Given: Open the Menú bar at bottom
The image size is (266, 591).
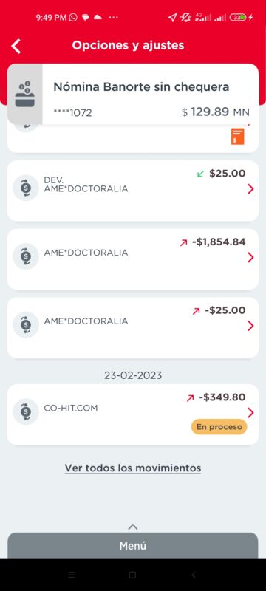Looking at the screenshot, I should coord(132,546).
